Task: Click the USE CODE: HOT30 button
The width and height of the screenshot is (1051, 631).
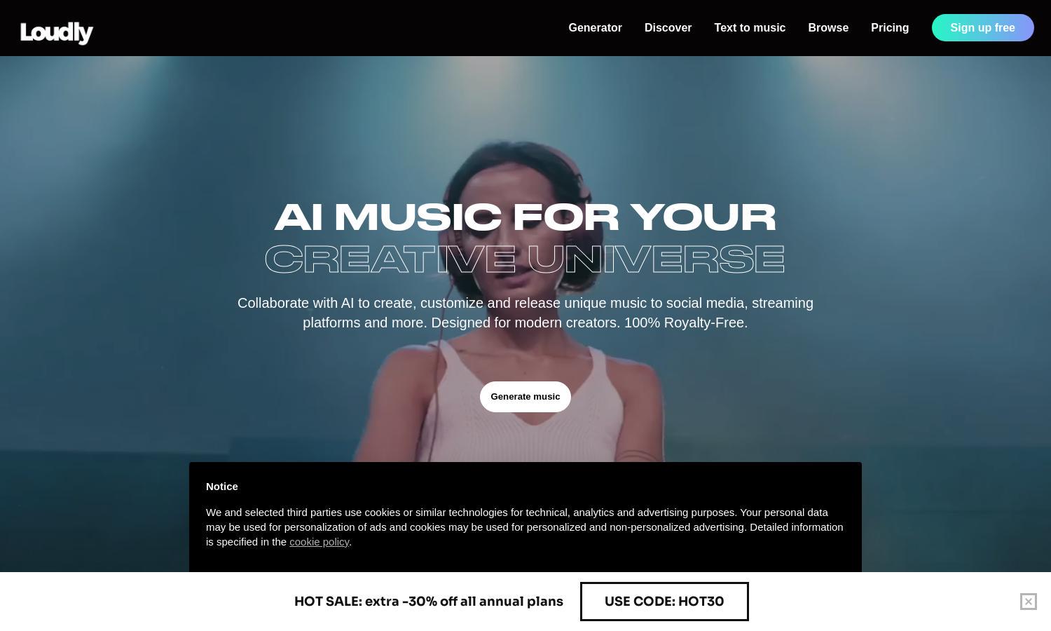Action: (x=664, y=602)
